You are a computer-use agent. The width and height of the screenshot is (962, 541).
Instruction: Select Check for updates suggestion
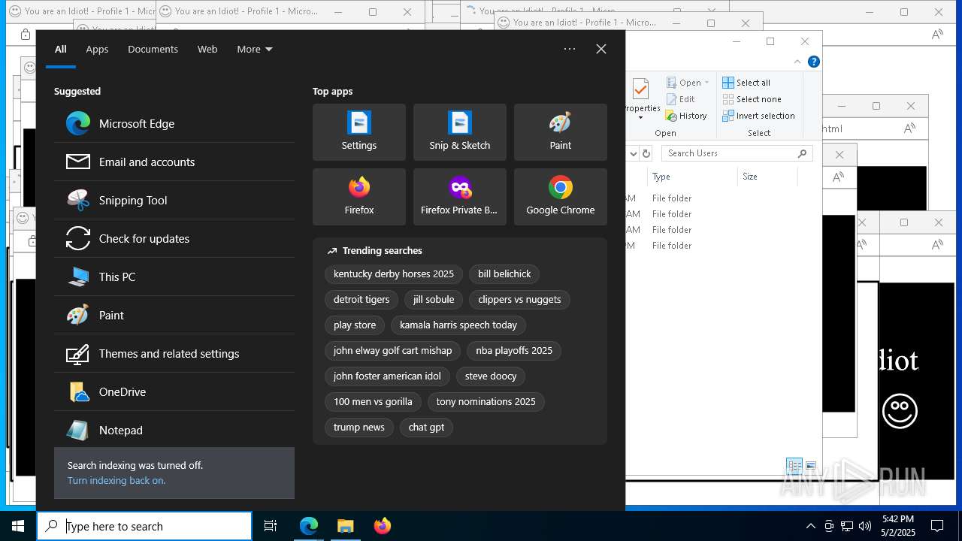point(174,238)
